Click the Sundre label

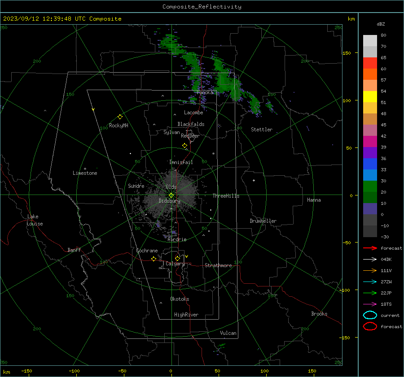pos(136,186)
